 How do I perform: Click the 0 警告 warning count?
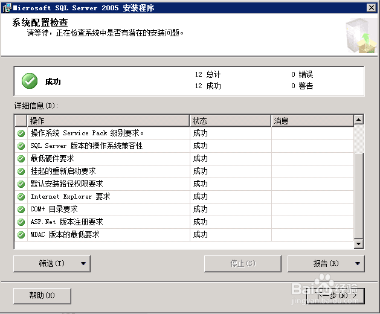pyautogui.click(x=302, y=86)
